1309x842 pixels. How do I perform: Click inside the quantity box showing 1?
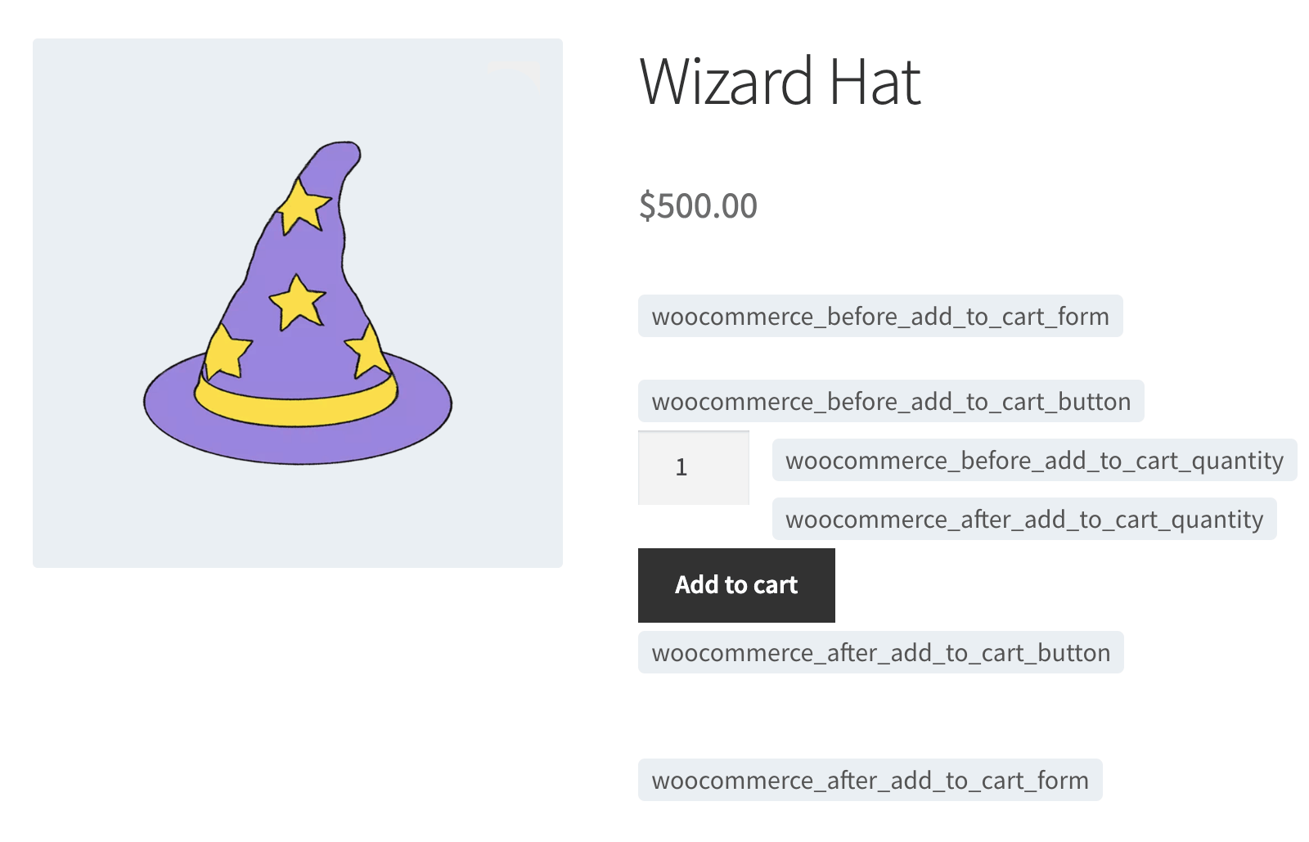coord(693,467)
